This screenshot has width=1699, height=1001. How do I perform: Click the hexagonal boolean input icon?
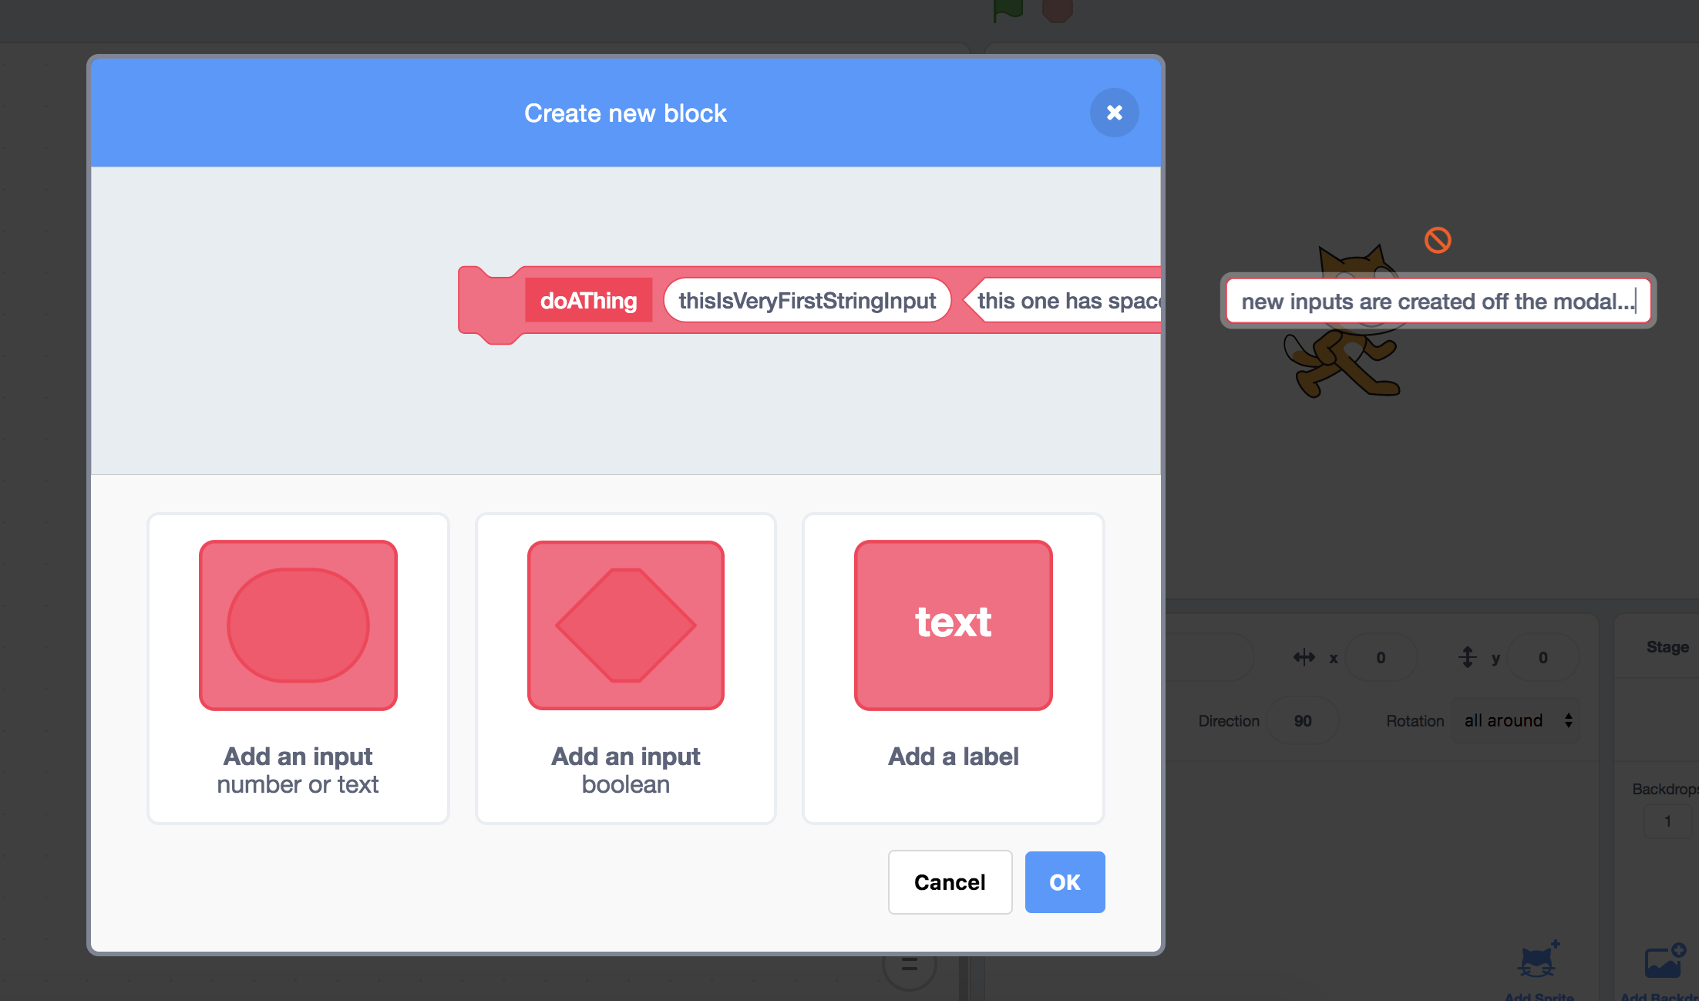[625, 625]
